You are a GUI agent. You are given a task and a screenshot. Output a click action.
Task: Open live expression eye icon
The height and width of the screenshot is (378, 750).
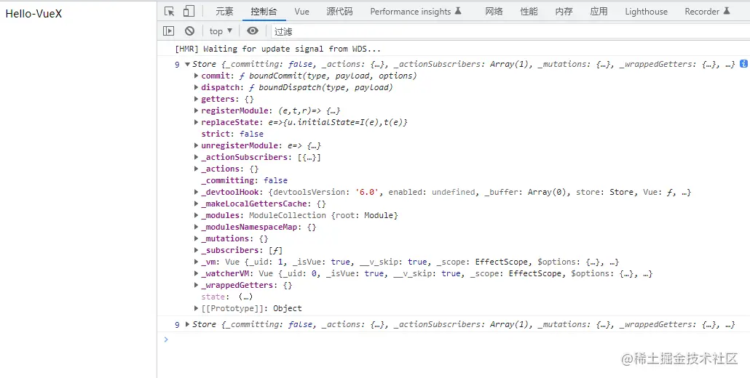[x=253, y=31]
